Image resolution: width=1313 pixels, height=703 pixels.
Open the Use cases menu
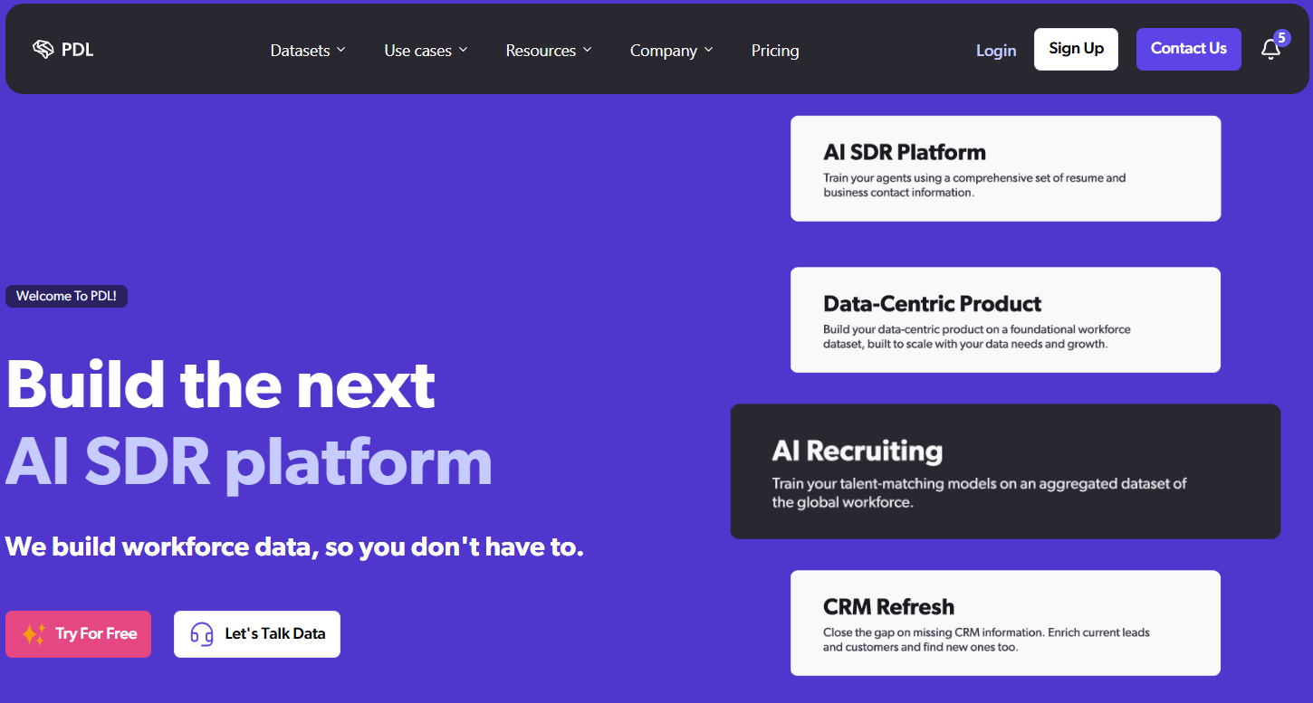426,51
